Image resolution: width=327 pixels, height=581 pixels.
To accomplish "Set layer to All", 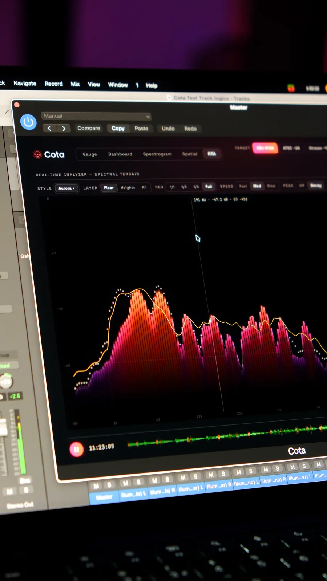I will (x=144, y=187).
